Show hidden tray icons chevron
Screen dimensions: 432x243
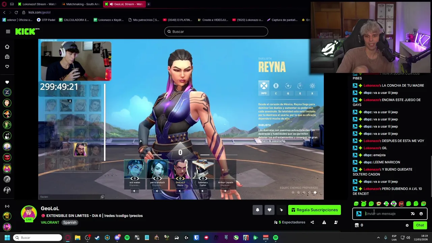pyautogui.click(x=378, y=238)
